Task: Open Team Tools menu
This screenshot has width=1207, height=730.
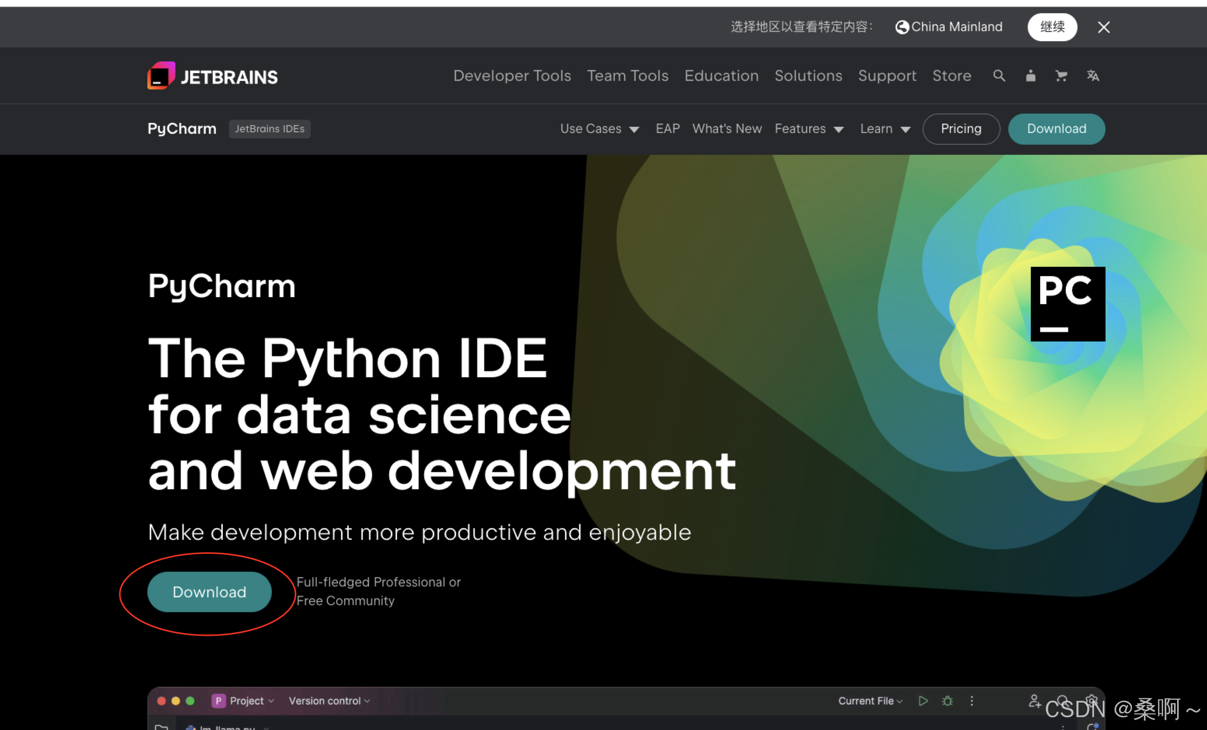Action: pos(628,76)
